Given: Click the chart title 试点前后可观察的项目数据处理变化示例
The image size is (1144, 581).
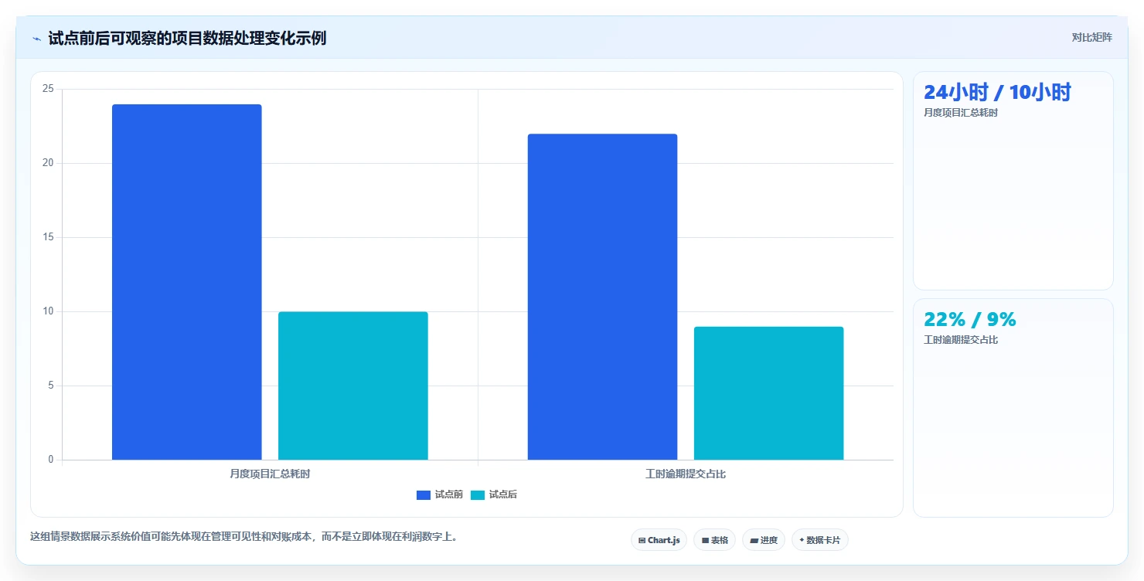Looking at the screenshot, I should [x=187, y=38].
